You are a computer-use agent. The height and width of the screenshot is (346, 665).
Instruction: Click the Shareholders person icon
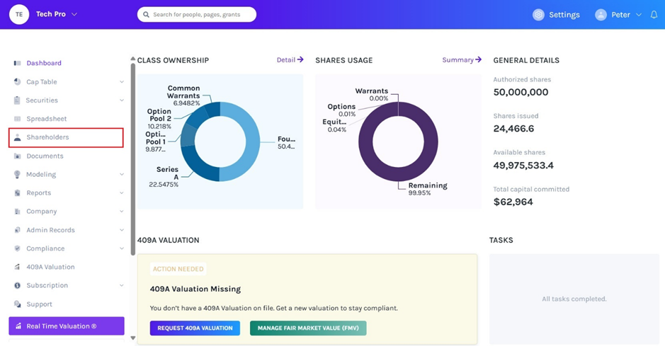coord(17,137)
